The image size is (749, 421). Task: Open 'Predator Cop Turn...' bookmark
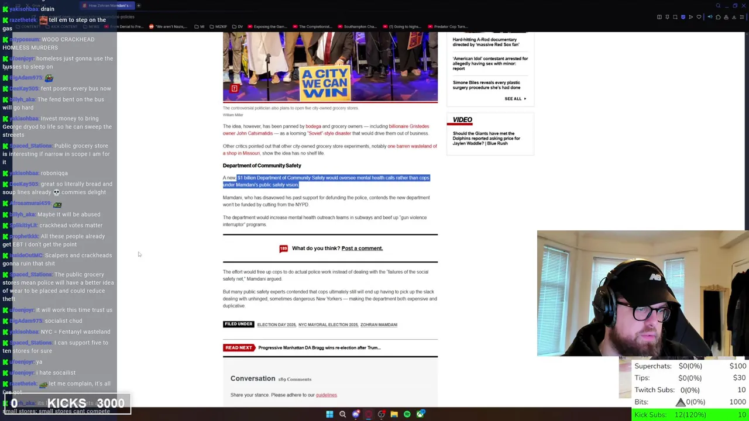448,26
